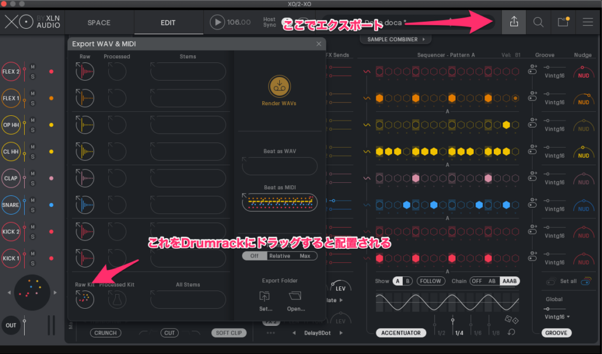Mute the FLEX 2 channel
602x354 pixels.
click(x=33, y=66)
